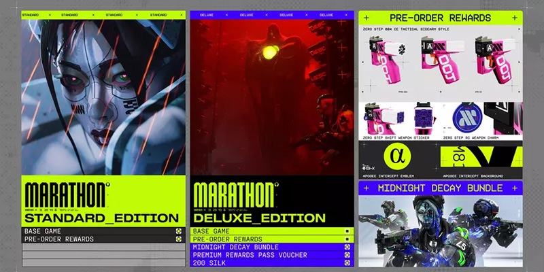Click 'PRE-ORDER REWARDS' text under Deluxe Edition
Viewport: 544px width, 272px height.
[x=228, y=239]
